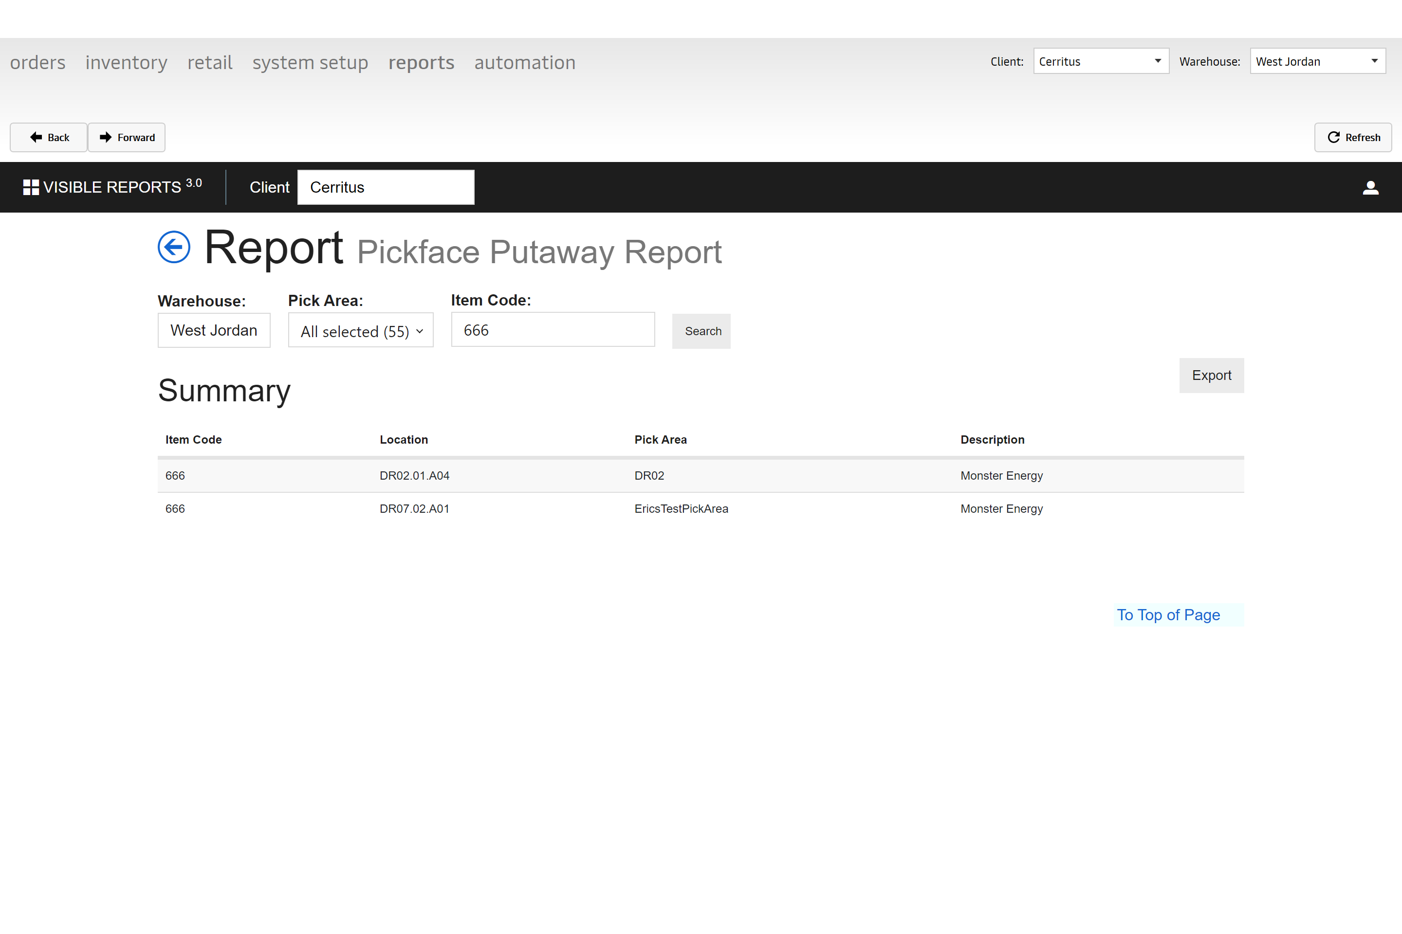Expand the top Warehouse dropdown showing West Jordan
Viewport: 1402px width, 934px height.
pos(1317,61)
